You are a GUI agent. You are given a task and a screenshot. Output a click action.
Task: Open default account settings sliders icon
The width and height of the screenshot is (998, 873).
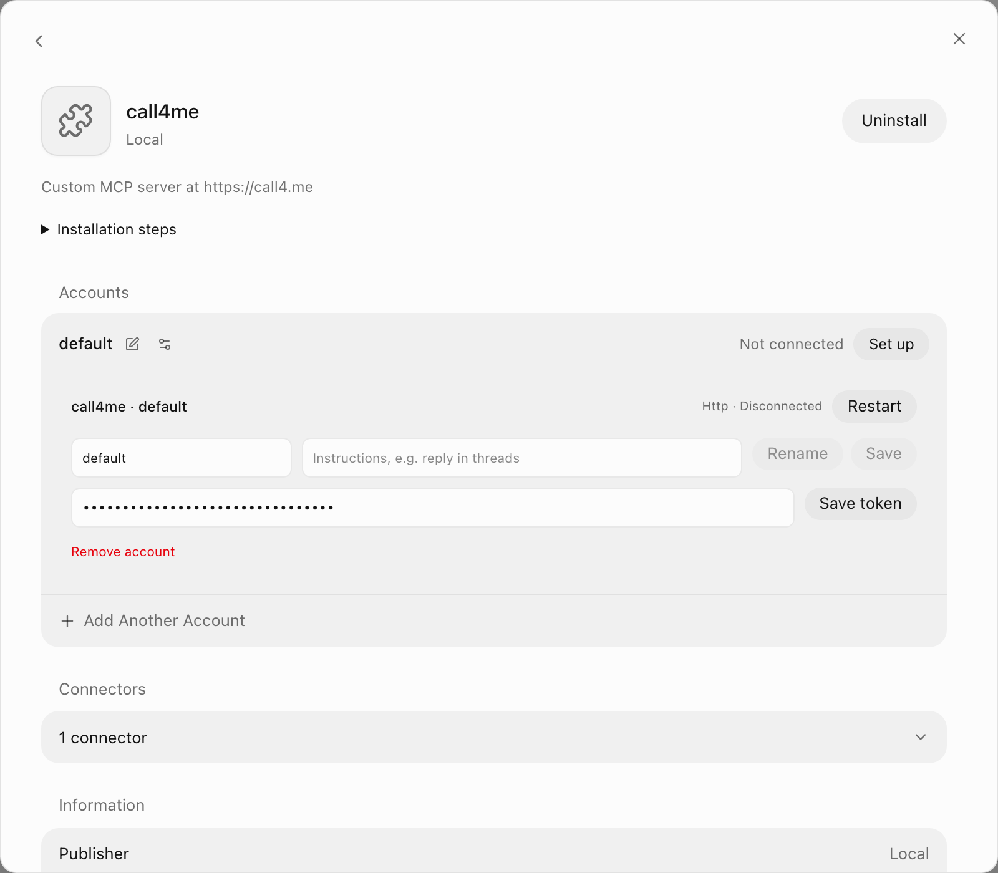[165, 344]
